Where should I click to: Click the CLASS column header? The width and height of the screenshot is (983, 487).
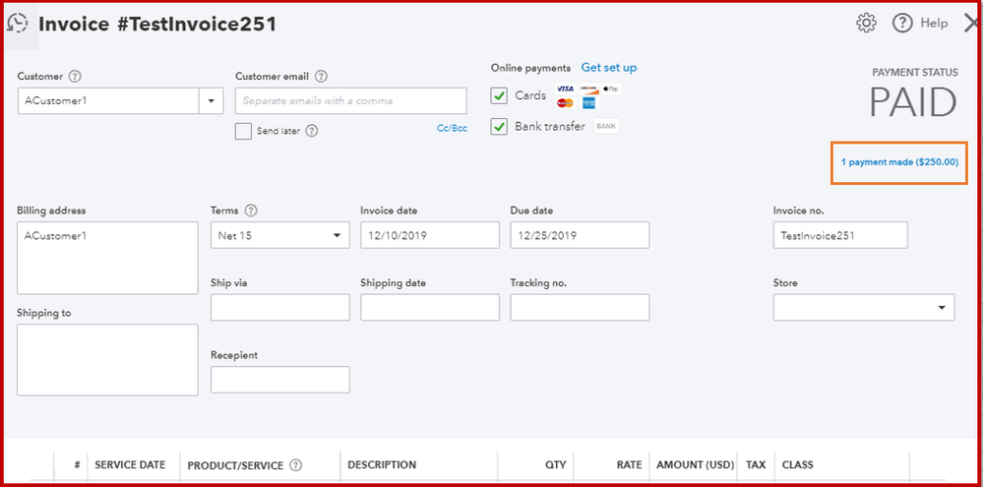tap(797, 465)
